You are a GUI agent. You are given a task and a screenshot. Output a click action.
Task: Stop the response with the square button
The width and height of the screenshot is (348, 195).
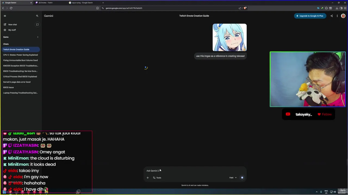[x=242, y=178]
